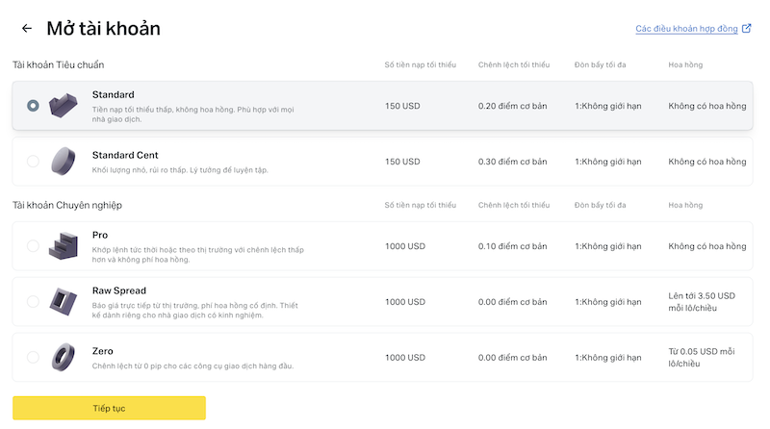Screen dimensions: 770x429
Task: Click the Standard account description text
Action: coord(193,114)
